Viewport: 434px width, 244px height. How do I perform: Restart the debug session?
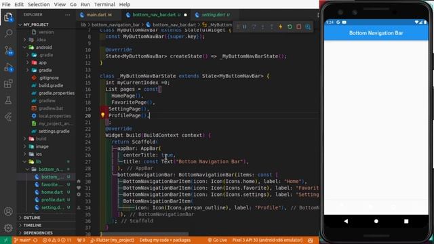[x=290, y=27]
